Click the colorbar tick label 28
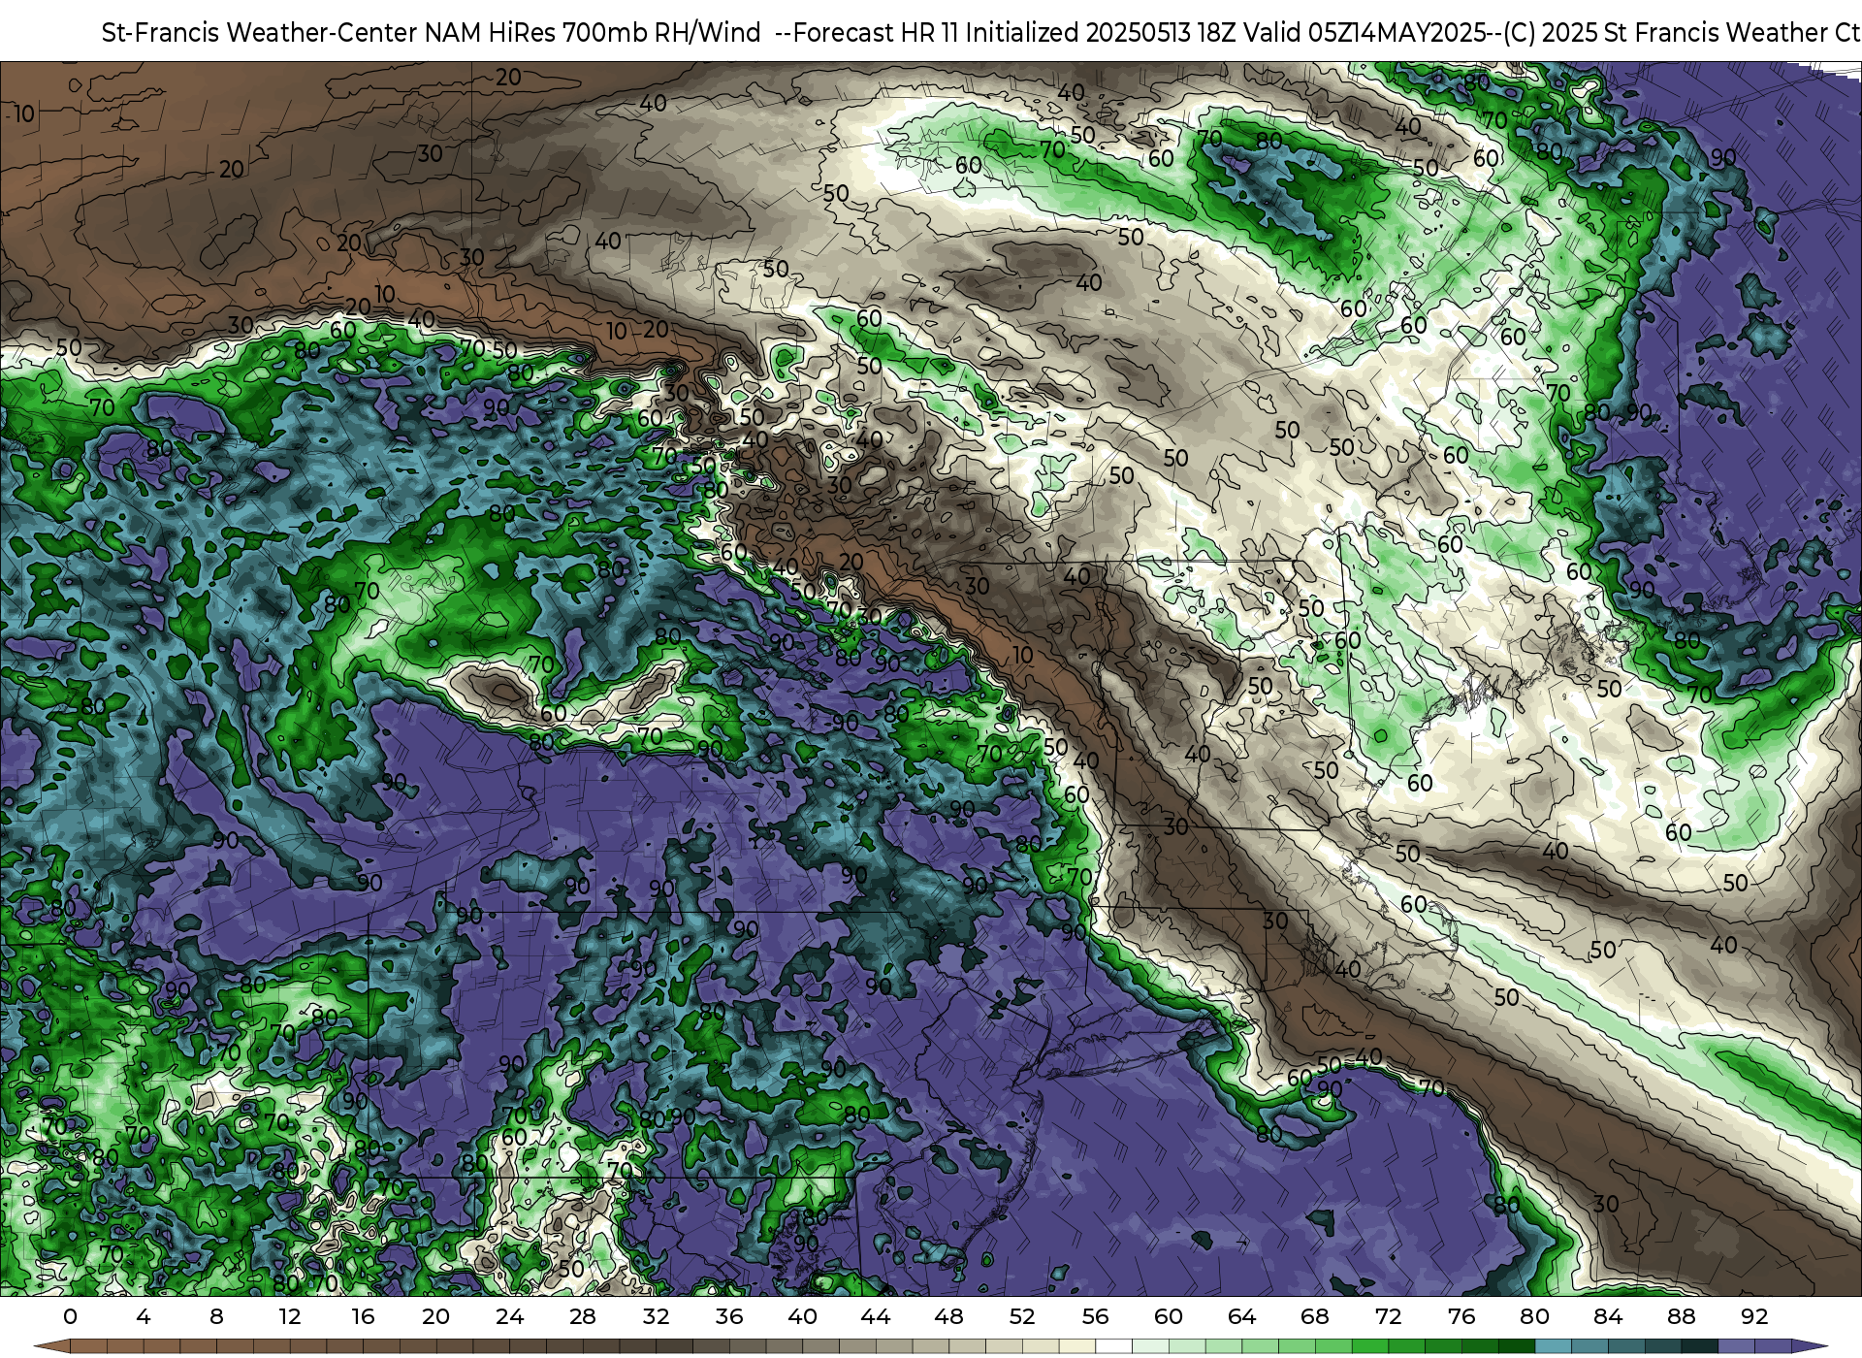 click(x=583, y=1316)
